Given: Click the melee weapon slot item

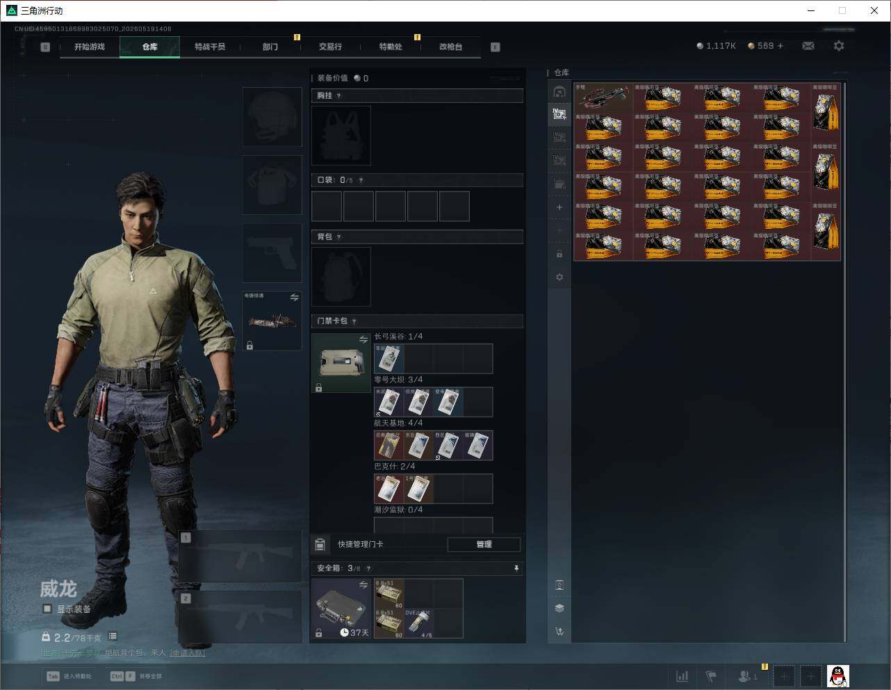Looking at the screenshot, I should tap(272, 321).
